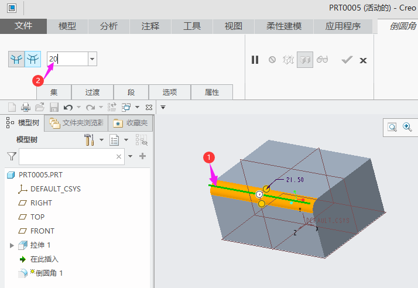Toggle the attached preview button
The image size is (418, 288).
point(304,60)
